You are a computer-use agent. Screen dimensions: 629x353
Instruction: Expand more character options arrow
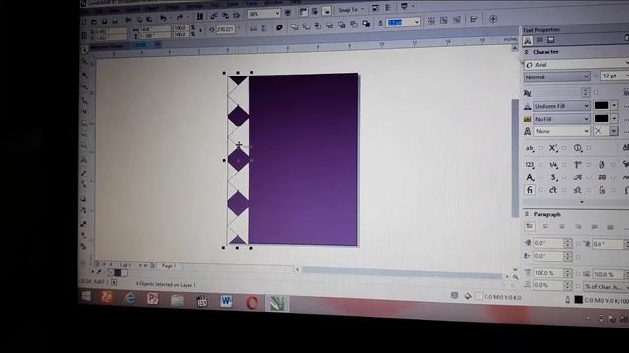581,202
